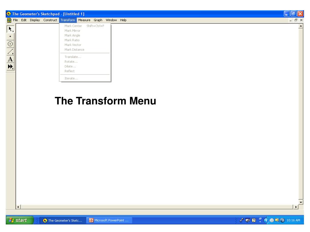
Task: Choose Mark Angle menu entry
Action: pos(85,35)
